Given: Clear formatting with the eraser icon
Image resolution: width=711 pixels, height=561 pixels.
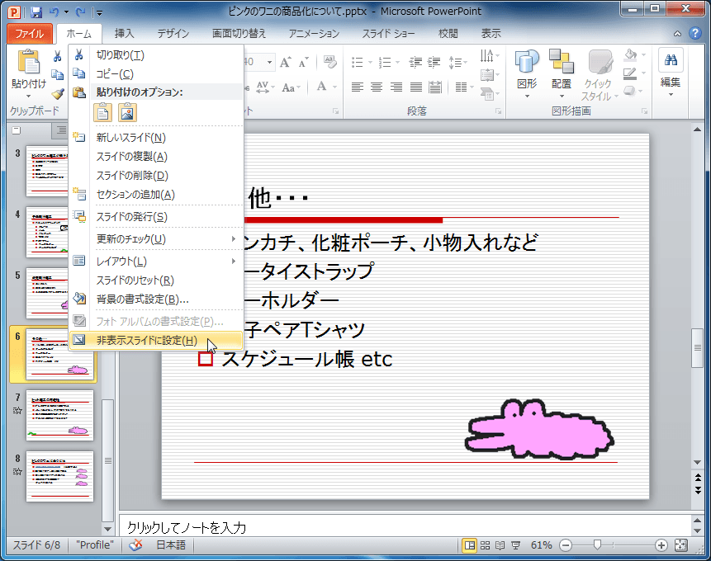Looking at the screenshot, I should tap(330, 62).
